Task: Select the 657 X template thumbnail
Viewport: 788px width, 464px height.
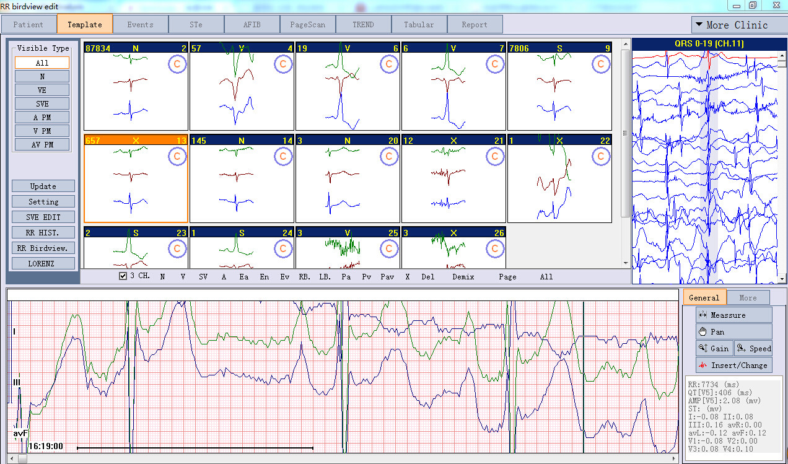Action: (x=136, y=179)
